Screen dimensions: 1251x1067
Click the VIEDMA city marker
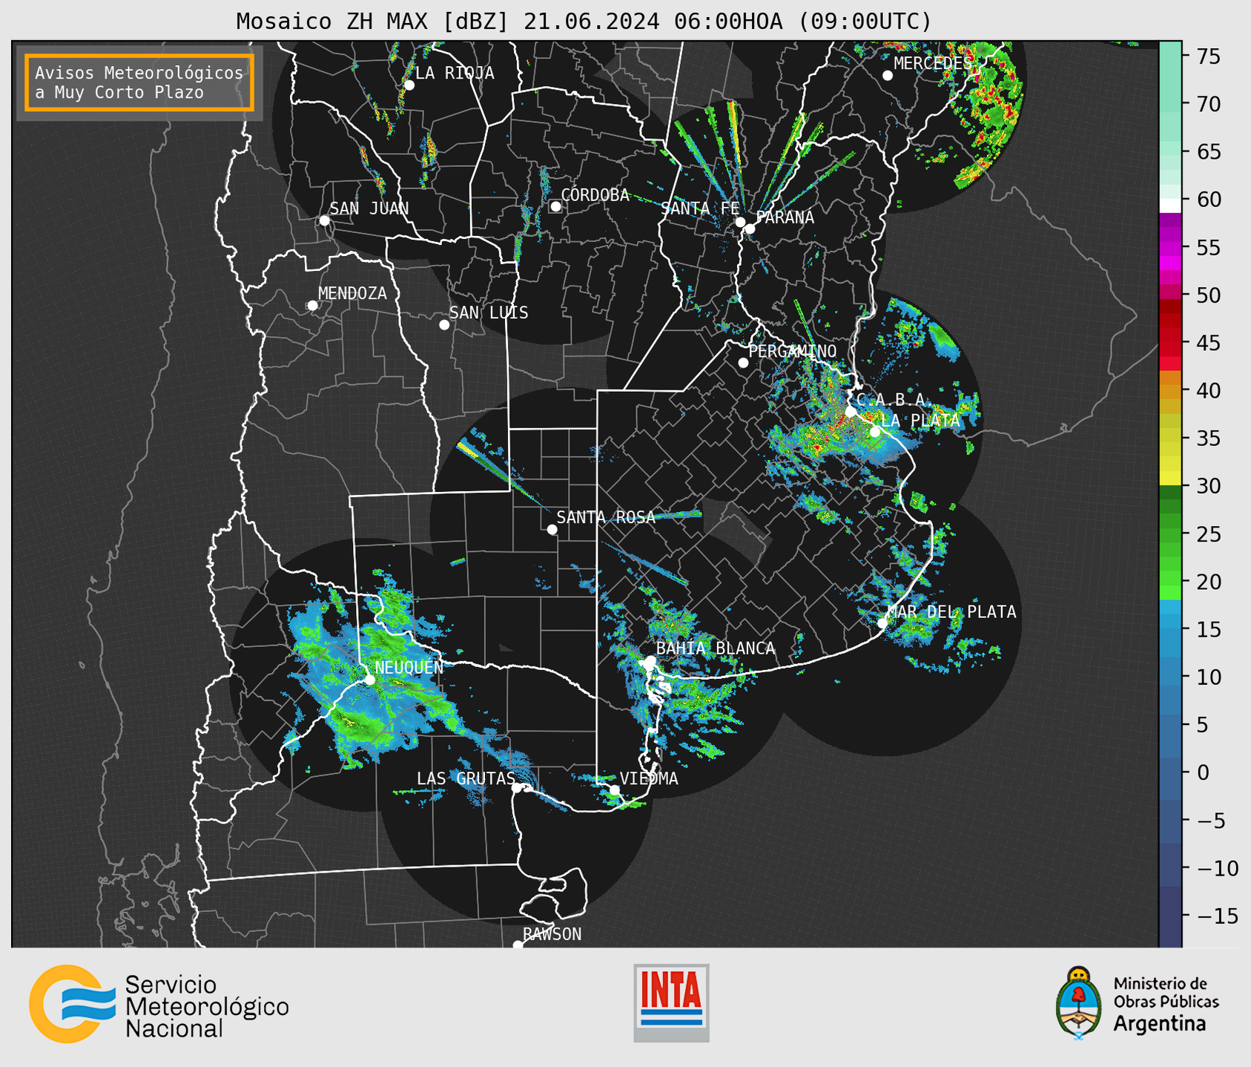(x=615, y=790)
